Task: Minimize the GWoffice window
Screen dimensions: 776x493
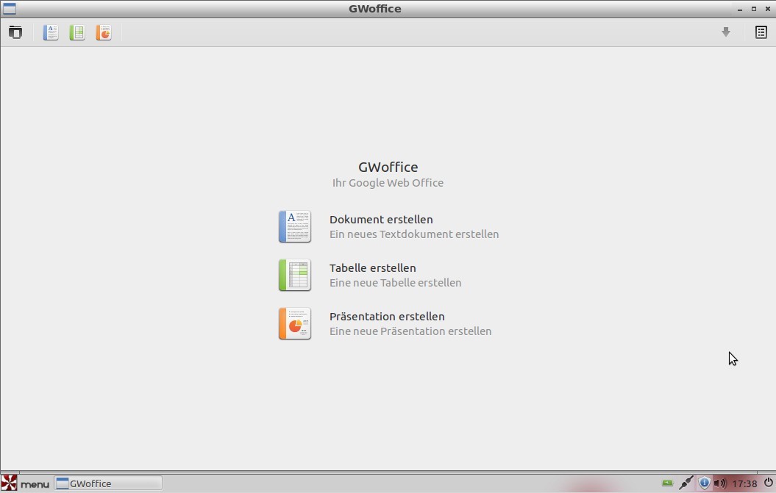Action: pos(740,9)
